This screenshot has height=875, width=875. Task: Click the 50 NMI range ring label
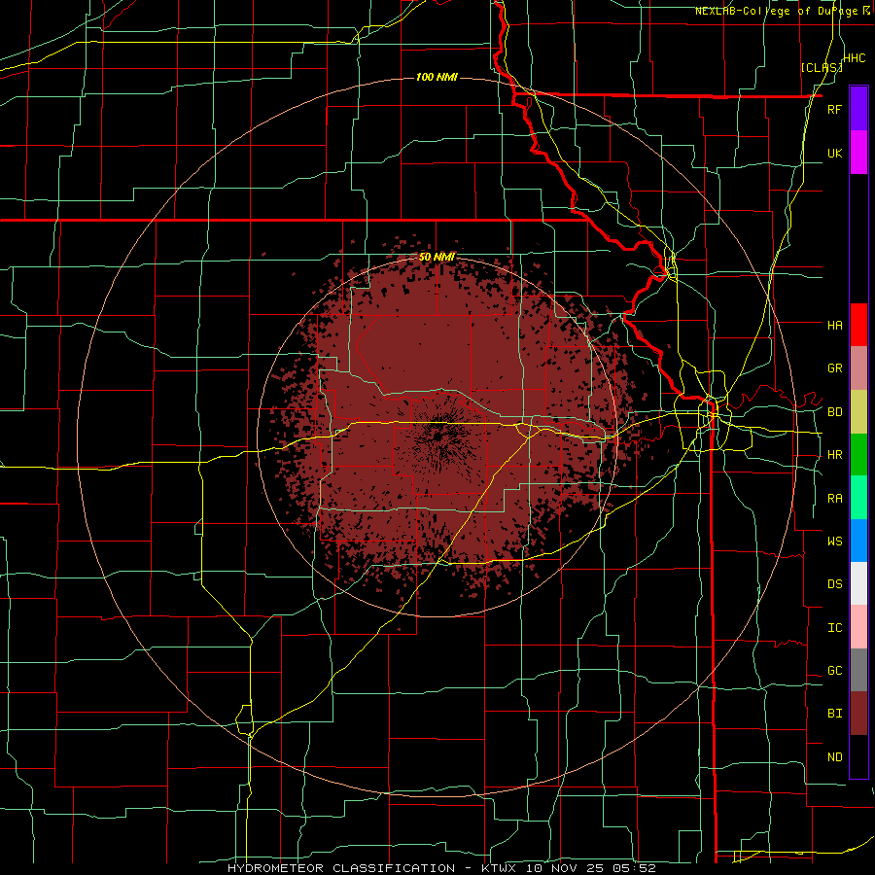(437, 257)
